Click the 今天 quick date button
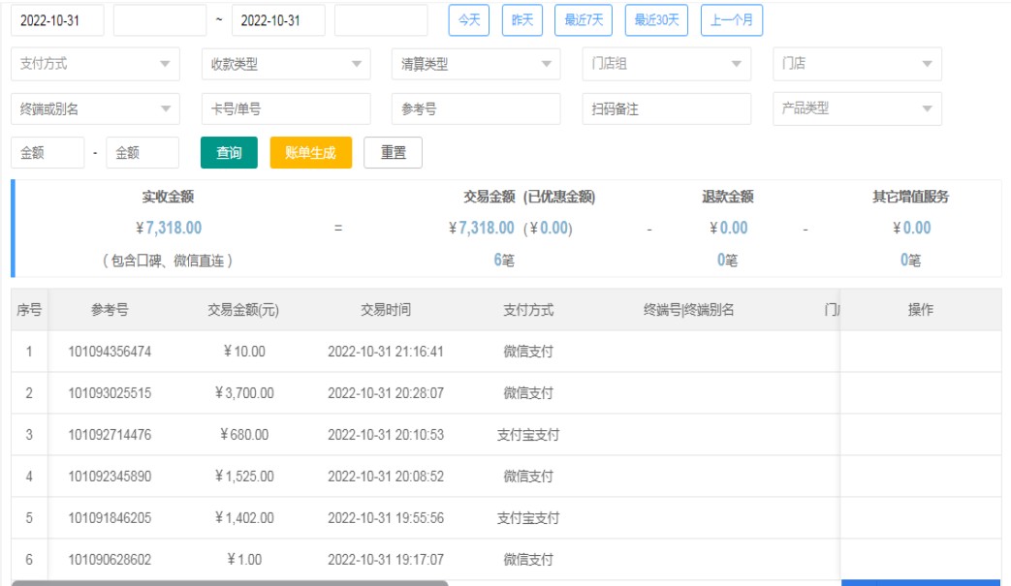Viewport: 1011px width, 586px height. pos(468,20)
